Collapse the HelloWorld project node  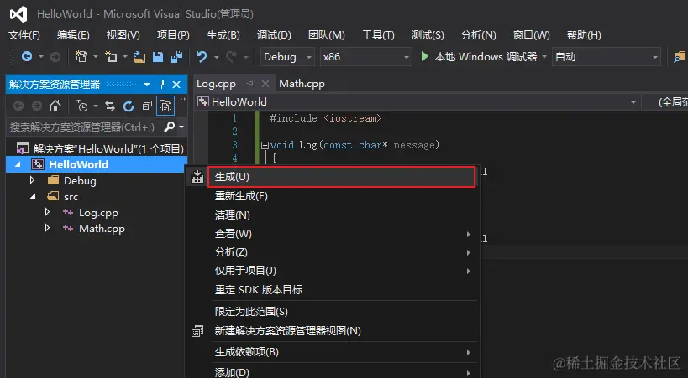tap(18, 164)
